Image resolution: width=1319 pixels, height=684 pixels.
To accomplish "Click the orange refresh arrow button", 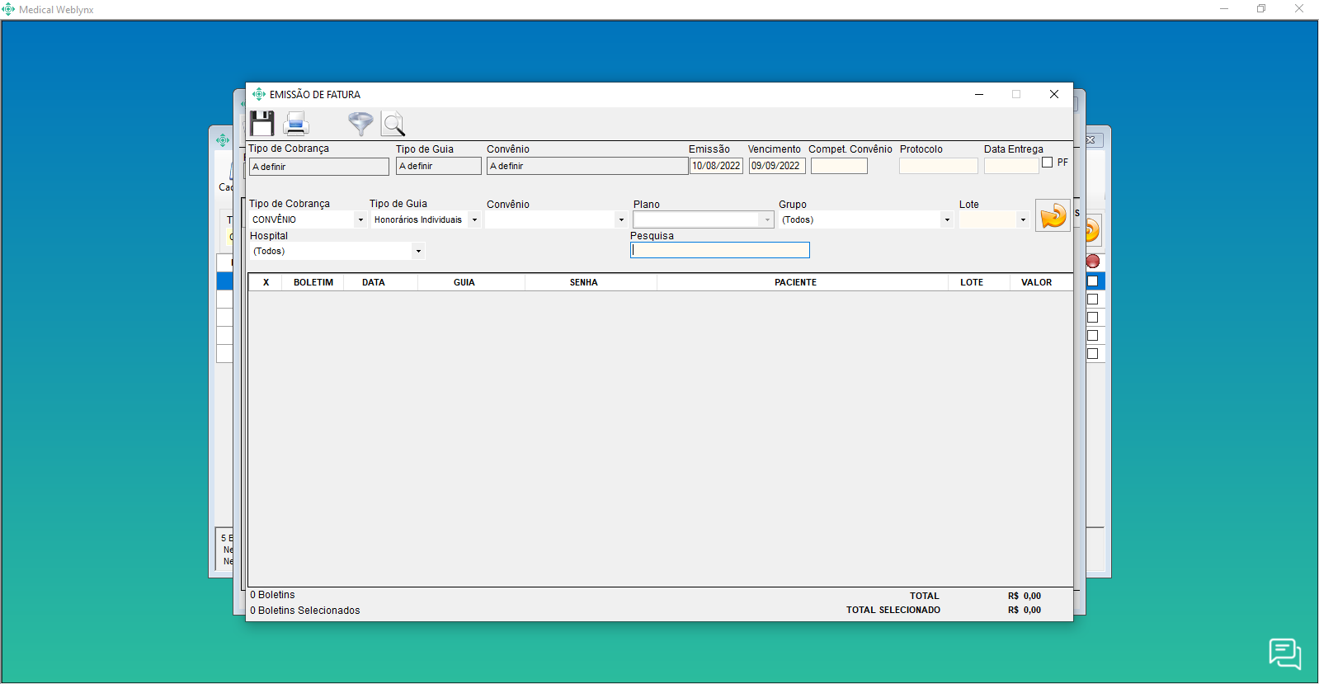I will pyautogui.click(x=1053, y=216).
